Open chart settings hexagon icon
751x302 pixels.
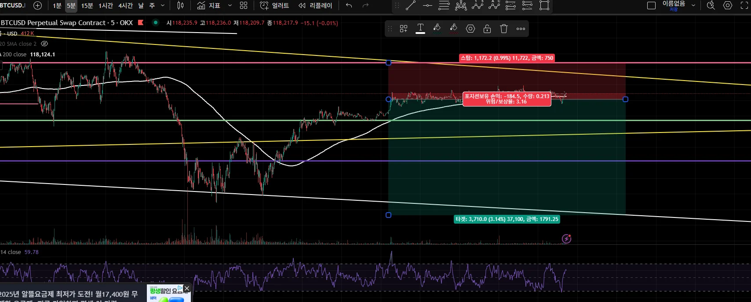(728, 5)
